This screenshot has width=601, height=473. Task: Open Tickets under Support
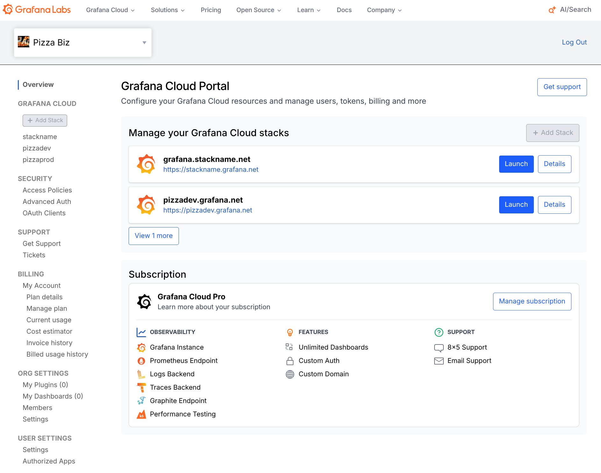click(34, 255)
